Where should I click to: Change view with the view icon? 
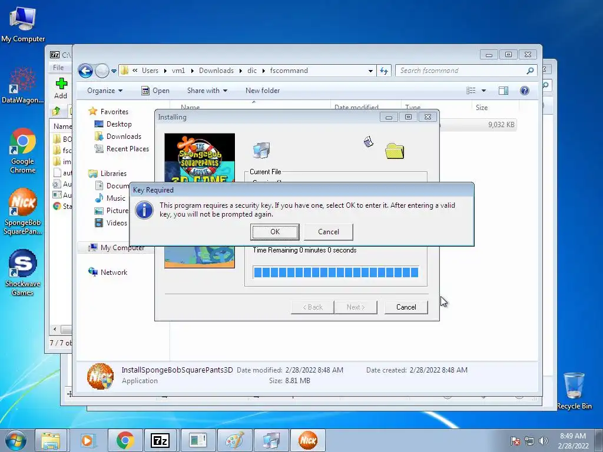[x=471, y=91]
